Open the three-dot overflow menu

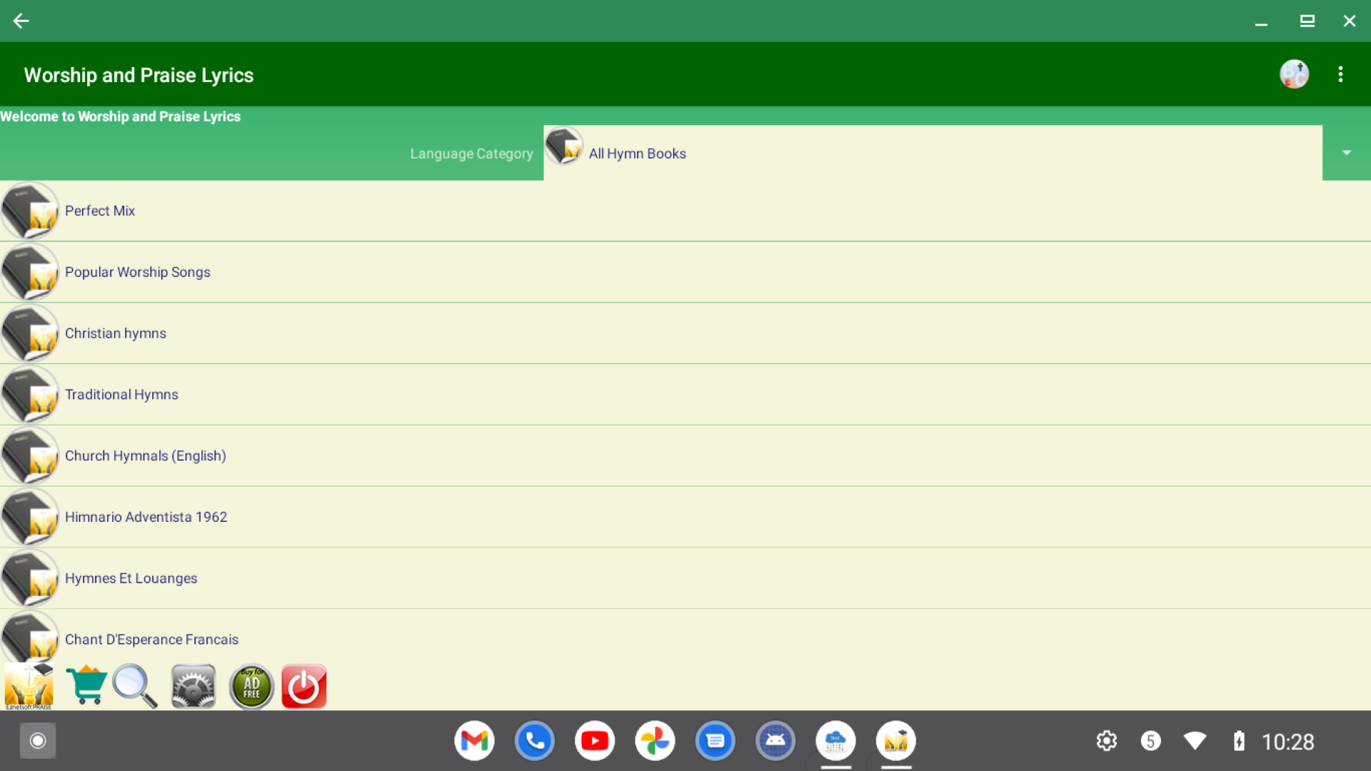[1340, 74]
